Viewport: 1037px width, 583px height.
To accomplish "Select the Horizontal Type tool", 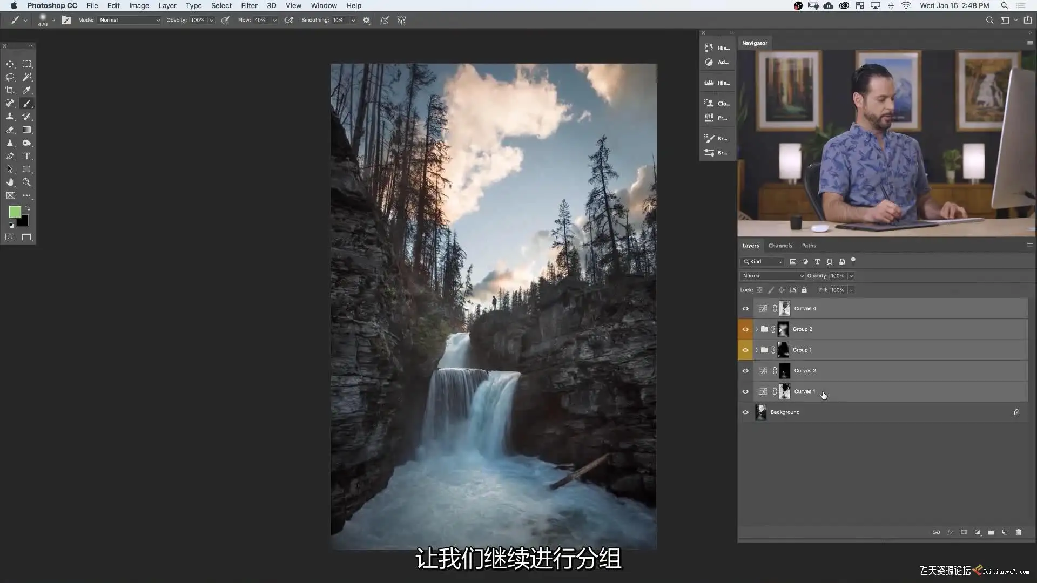I will 26,156.
